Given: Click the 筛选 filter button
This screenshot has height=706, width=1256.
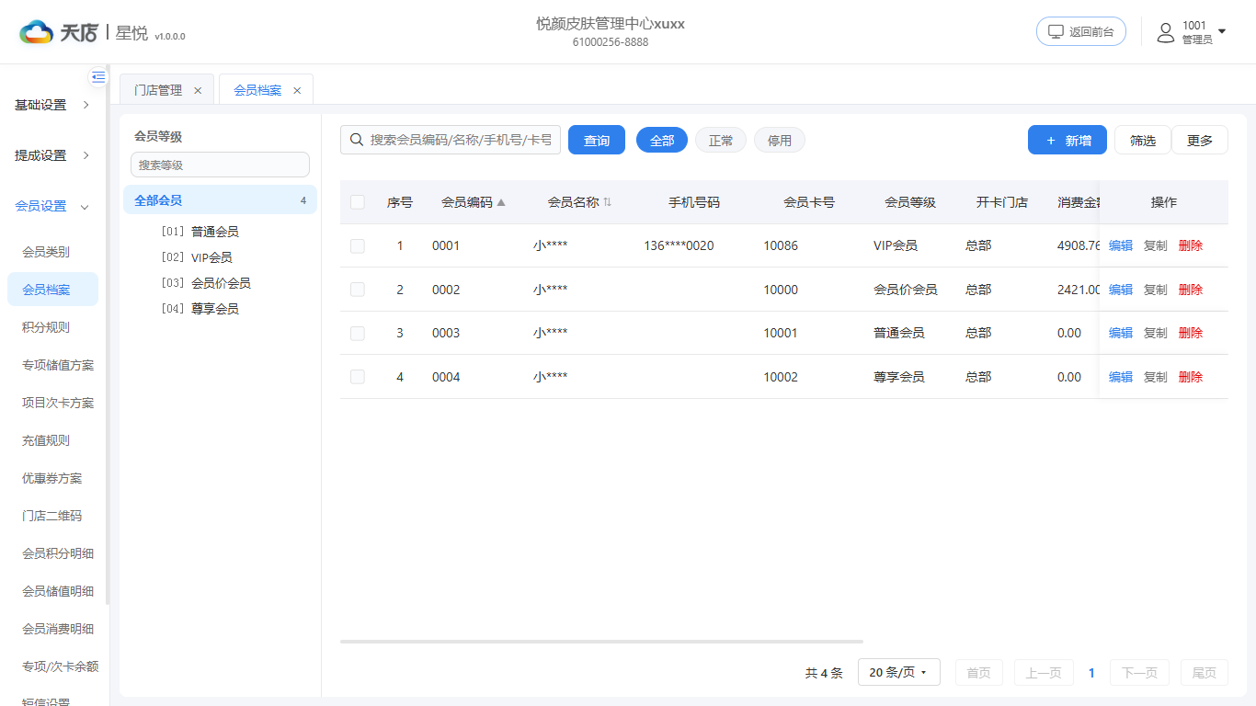Looking at the screenshot, I should 1143,140.
